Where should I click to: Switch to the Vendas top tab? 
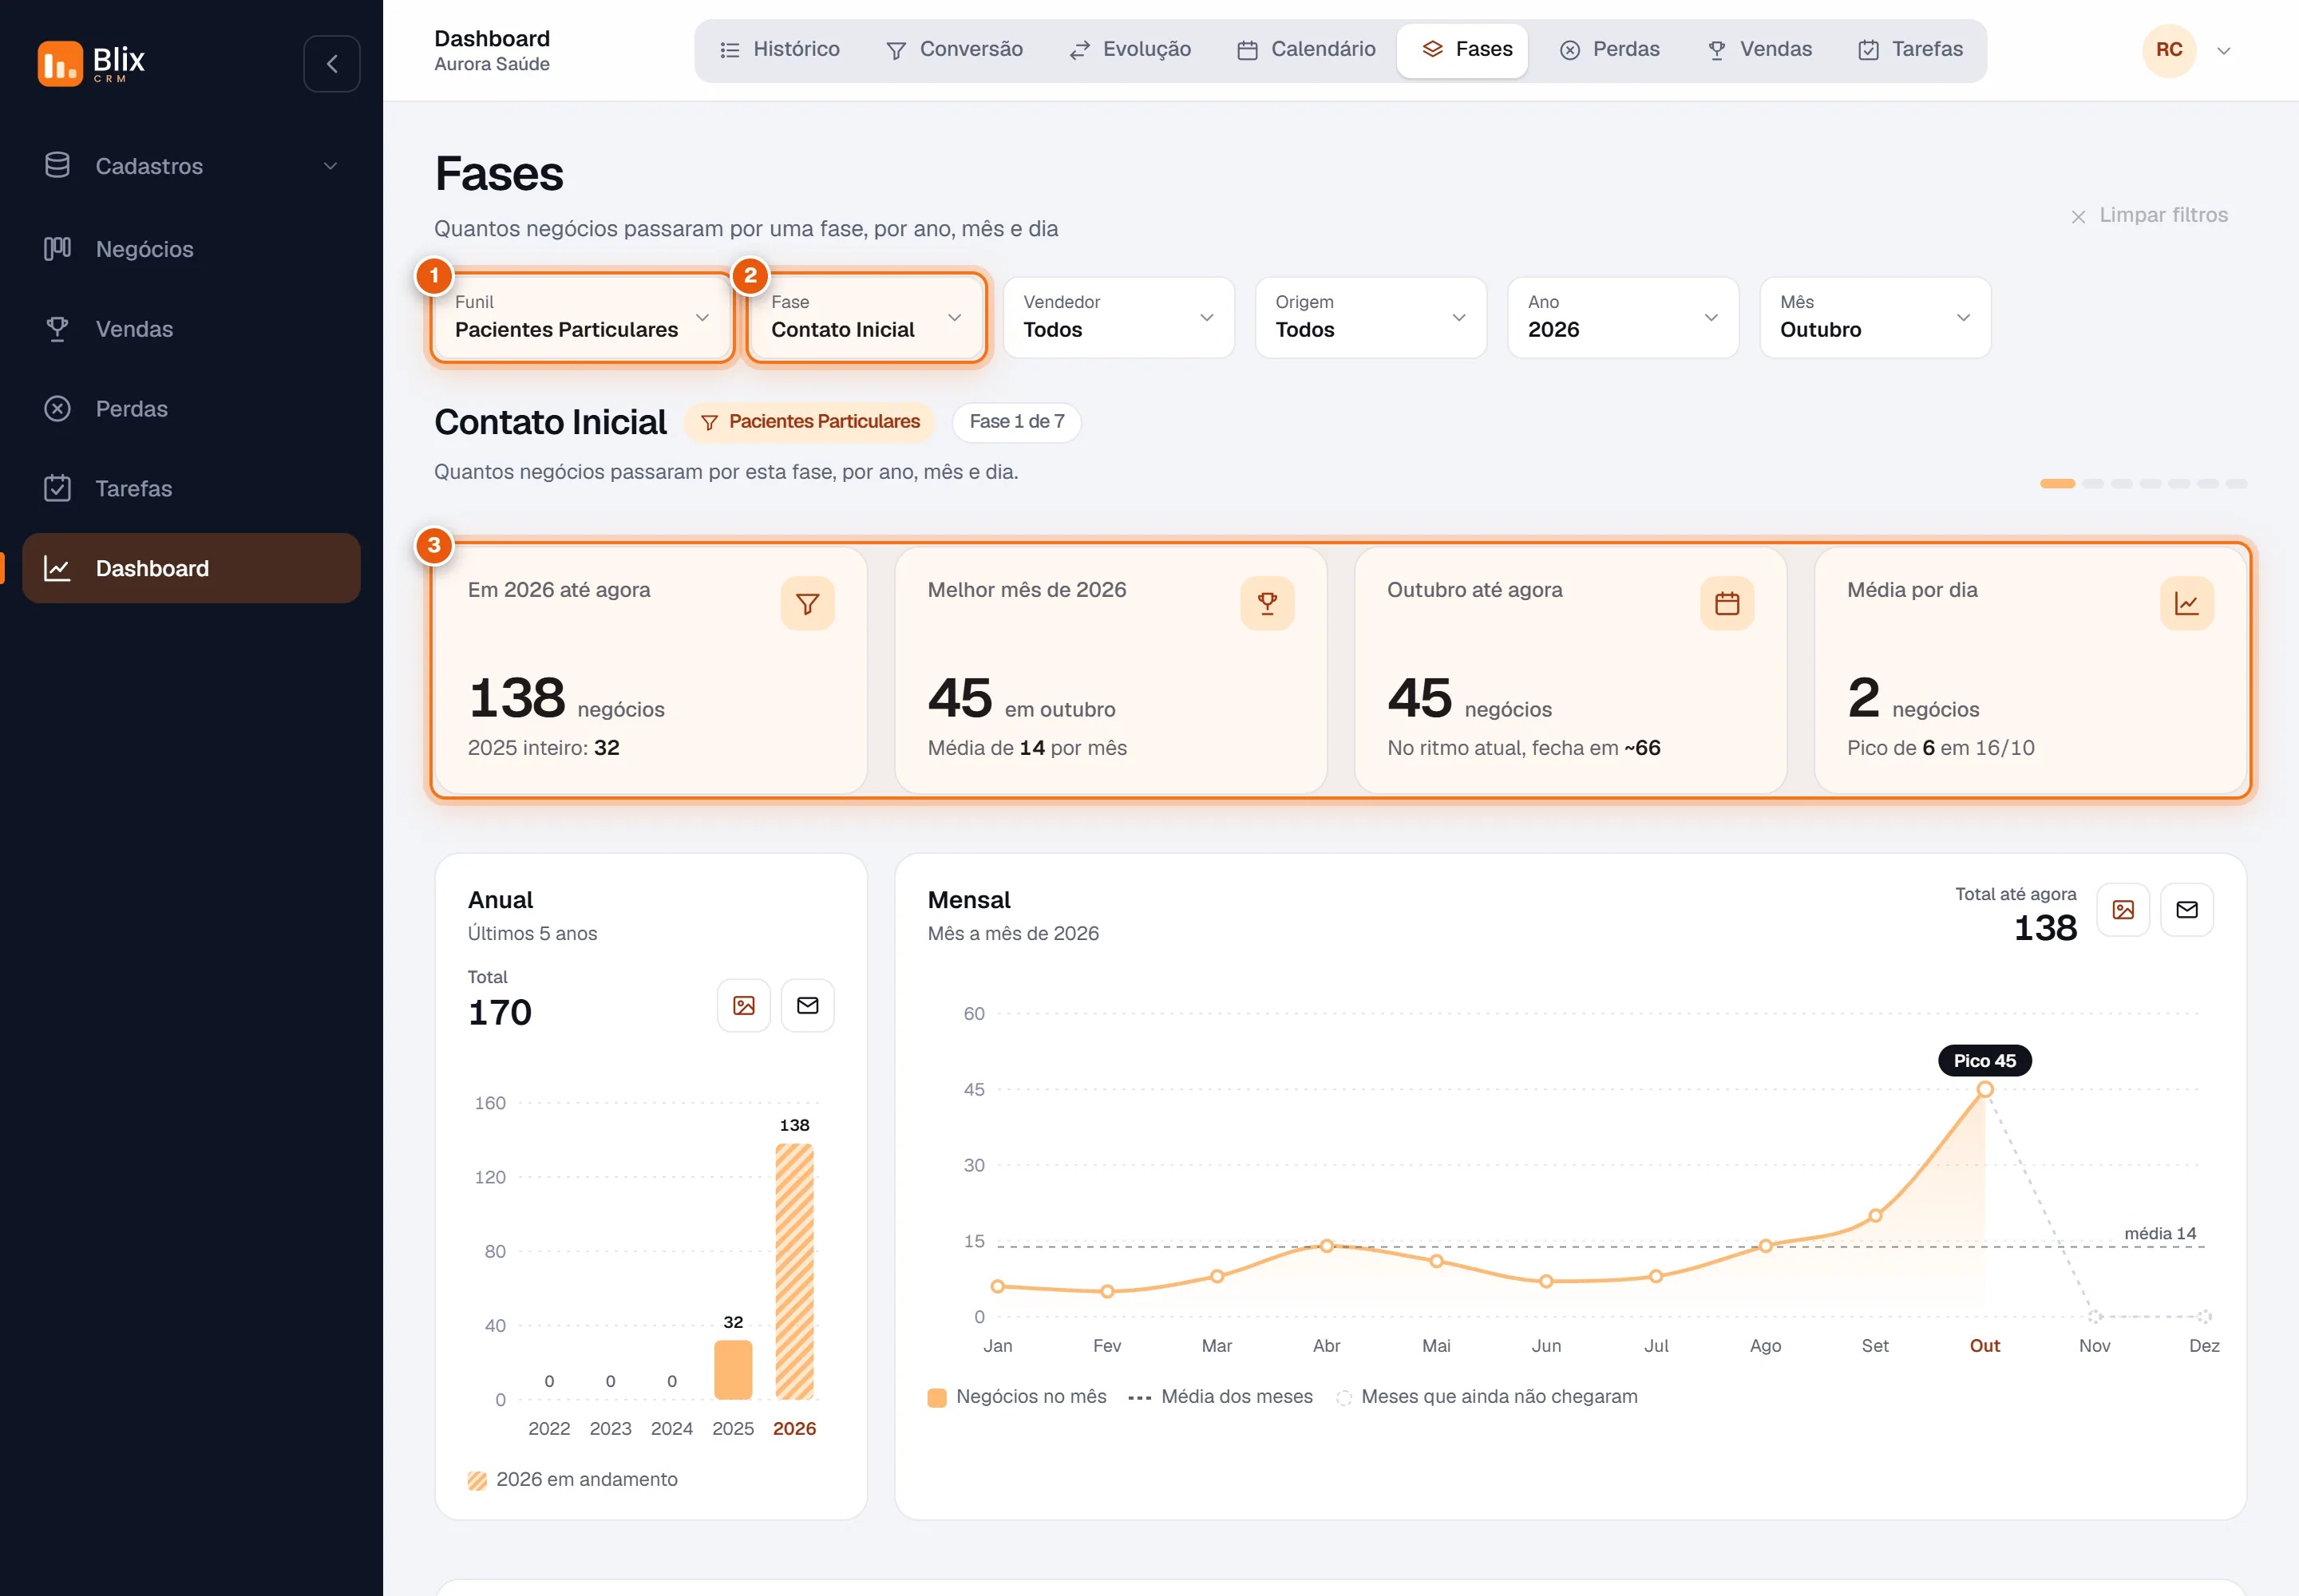(x=1759, y=50)
